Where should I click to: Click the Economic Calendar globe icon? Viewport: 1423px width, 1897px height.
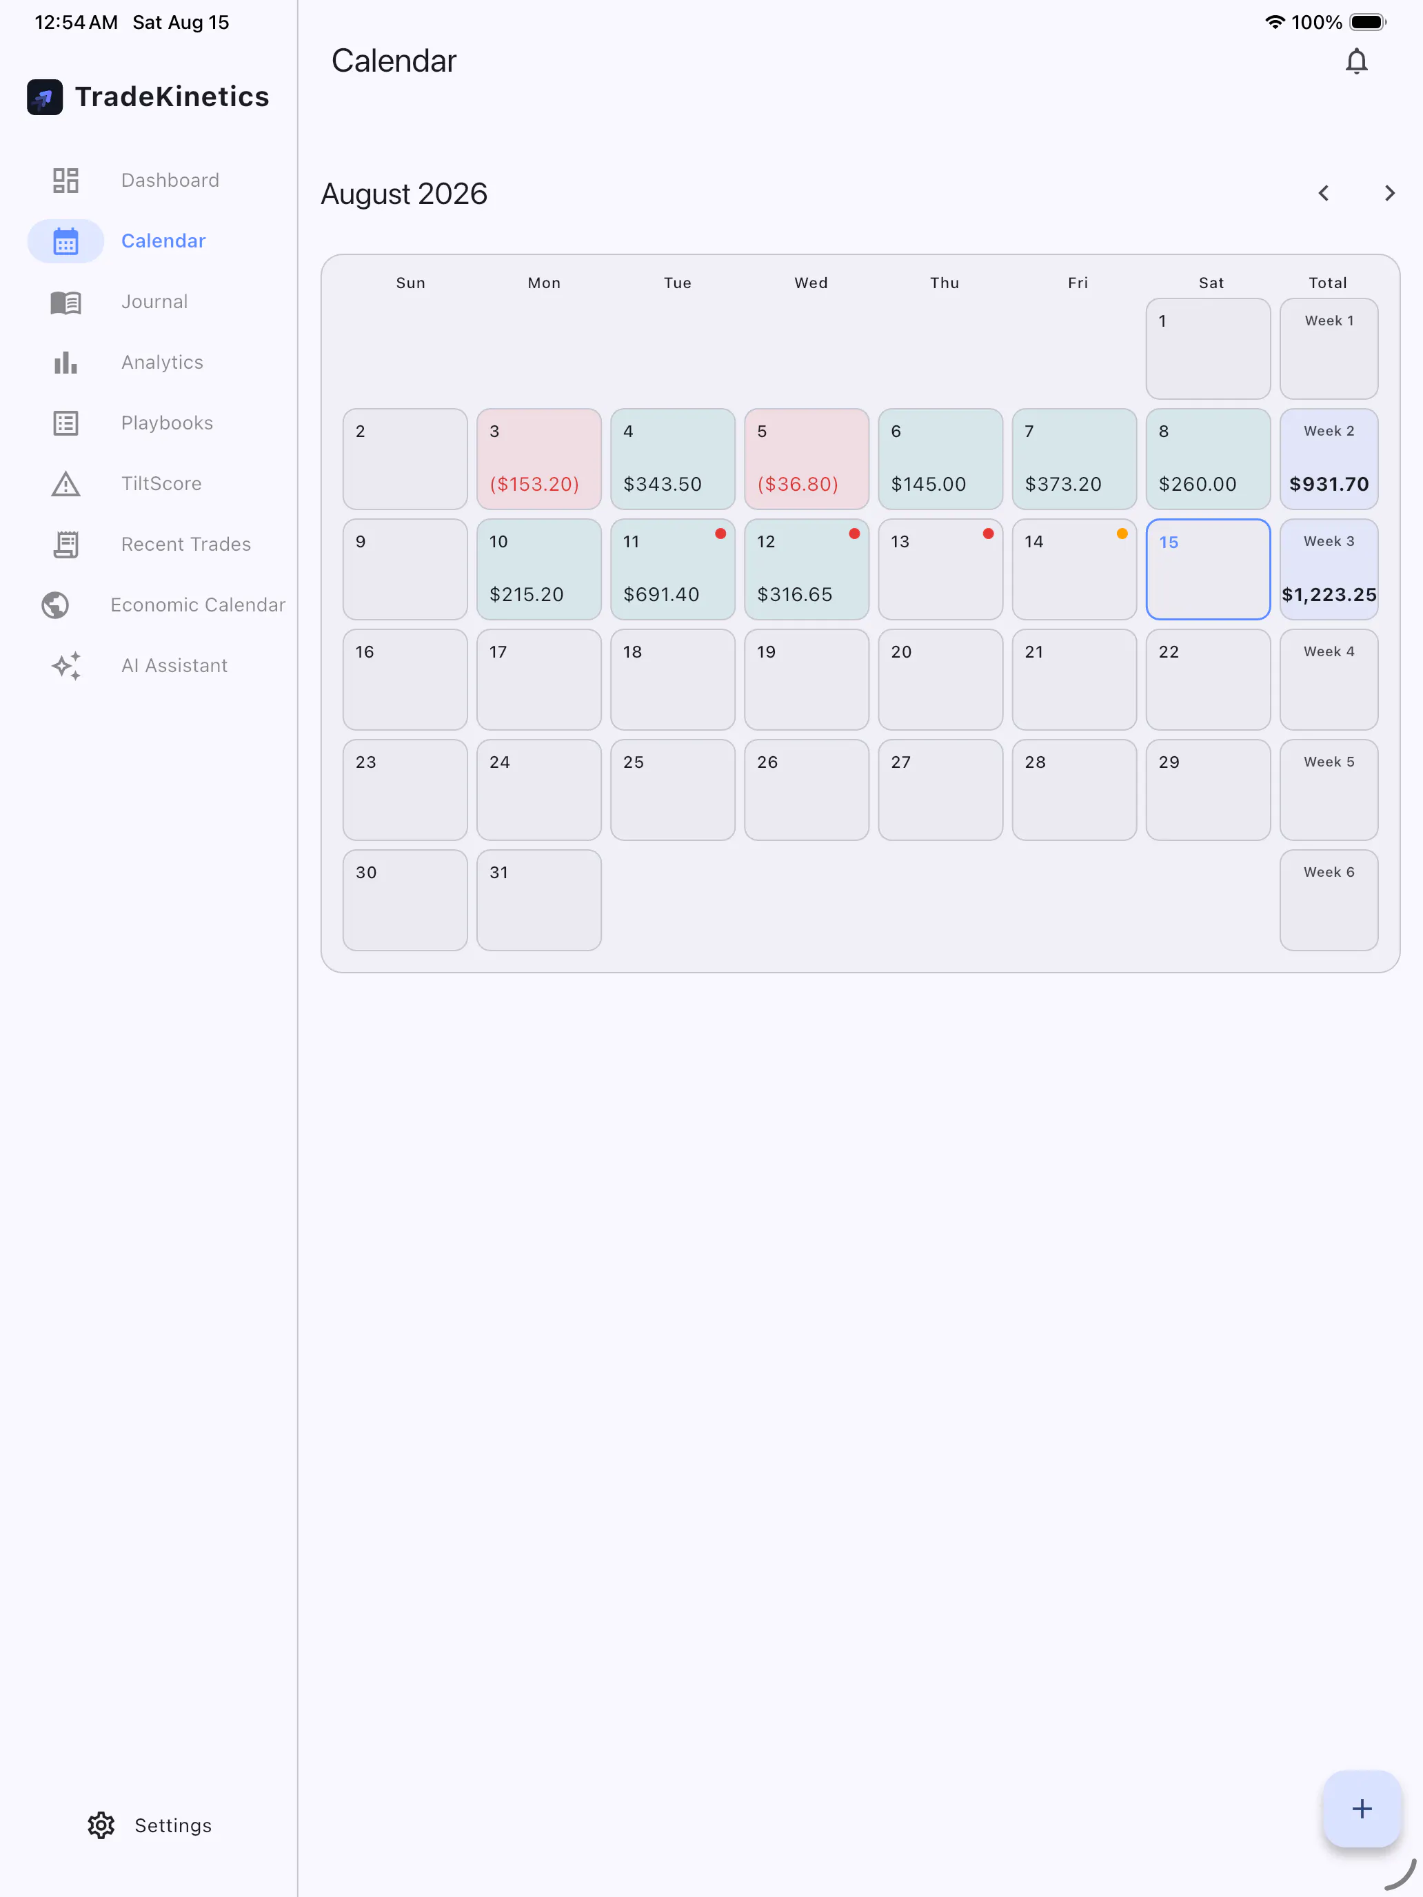point(56,605)
